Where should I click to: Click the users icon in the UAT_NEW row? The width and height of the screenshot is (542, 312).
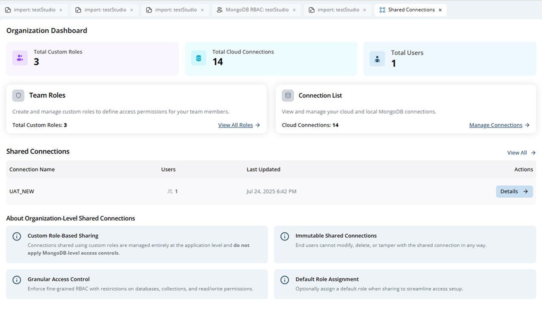(x=170, y=191)
